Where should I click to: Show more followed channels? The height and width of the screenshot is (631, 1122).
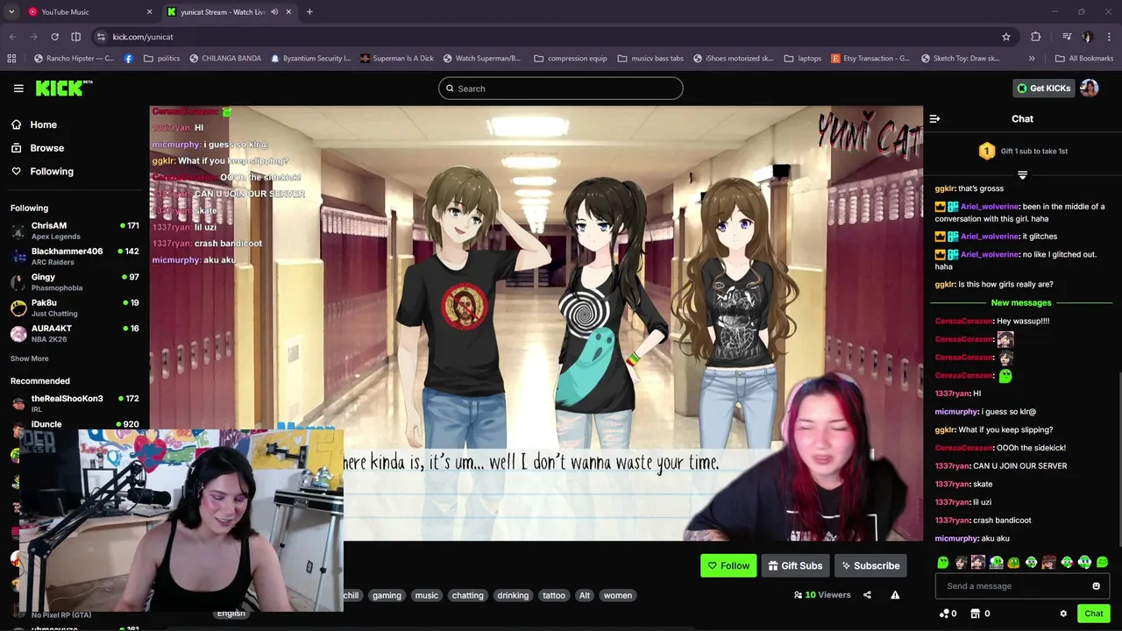pyautogui.click(x=30, y=358)
